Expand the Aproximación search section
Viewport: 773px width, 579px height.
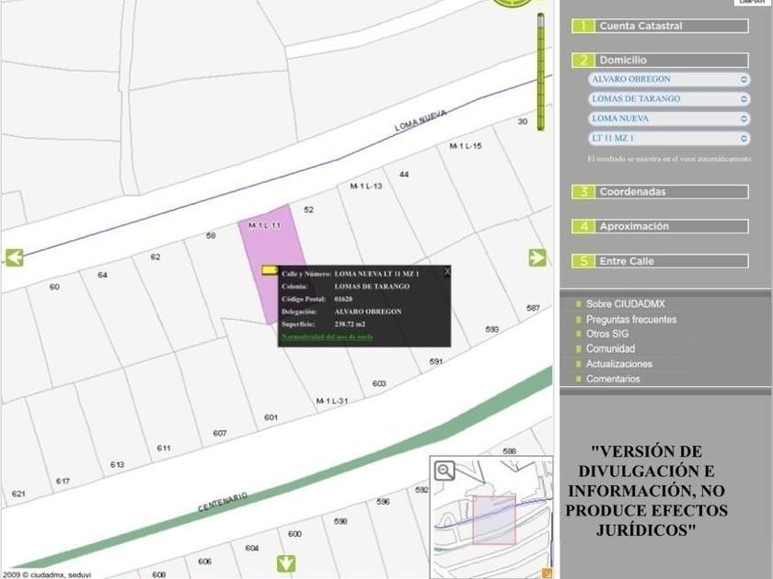click(x=660, y=226)
